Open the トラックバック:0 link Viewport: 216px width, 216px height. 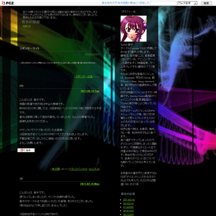(x=78, y=169)
